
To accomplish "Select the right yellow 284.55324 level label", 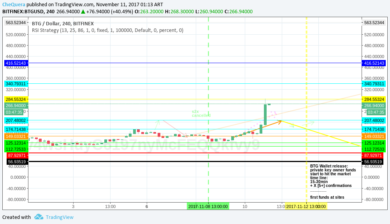I will click(x=374, y=99).
